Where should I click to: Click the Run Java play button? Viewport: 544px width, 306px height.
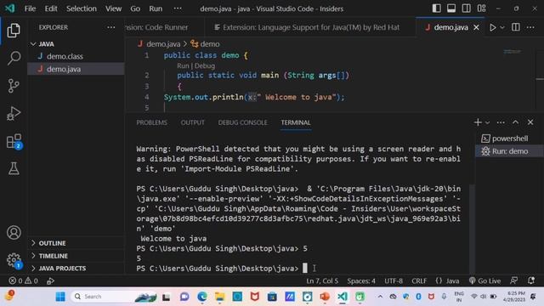pyautogui.click(x=492, y=27)
